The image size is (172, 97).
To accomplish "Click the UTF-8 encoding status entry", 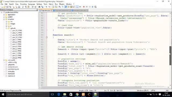I will click(x=153, y=91).
